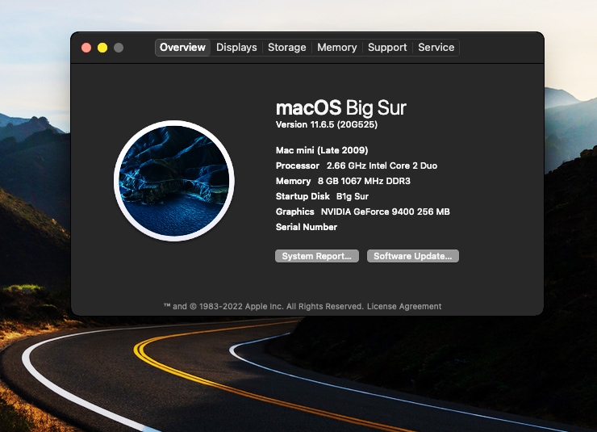Click the Software Update button
Screen dimensions: 597x432
413,256
